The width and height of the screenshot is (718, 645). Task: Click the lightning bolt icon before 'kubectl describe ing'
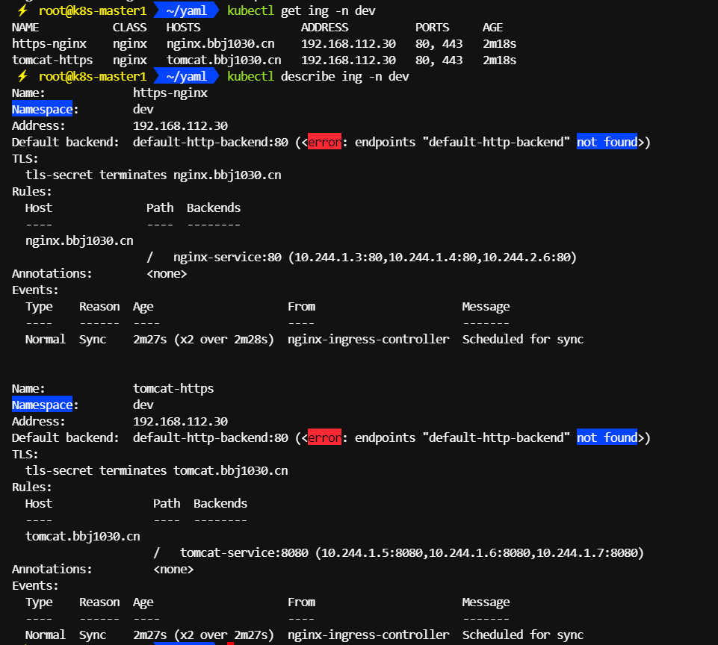tap(22, 76)
